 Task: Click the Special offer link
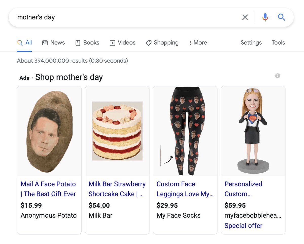[243, 226]
